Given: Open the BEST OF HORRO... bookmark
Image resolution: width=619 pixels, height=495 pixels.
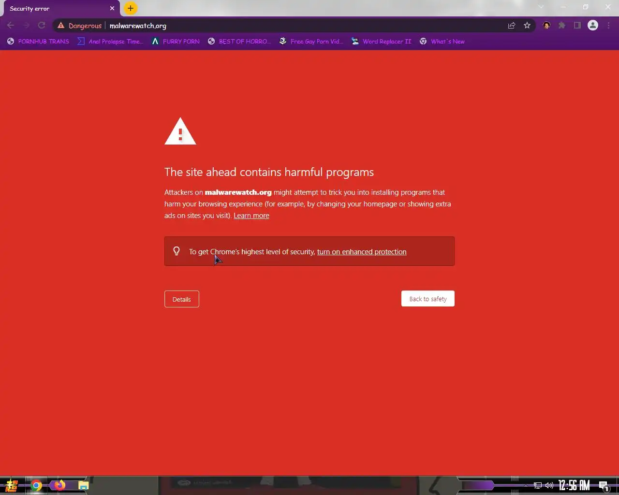Looking at the screenshot, I should coord(239,42).
